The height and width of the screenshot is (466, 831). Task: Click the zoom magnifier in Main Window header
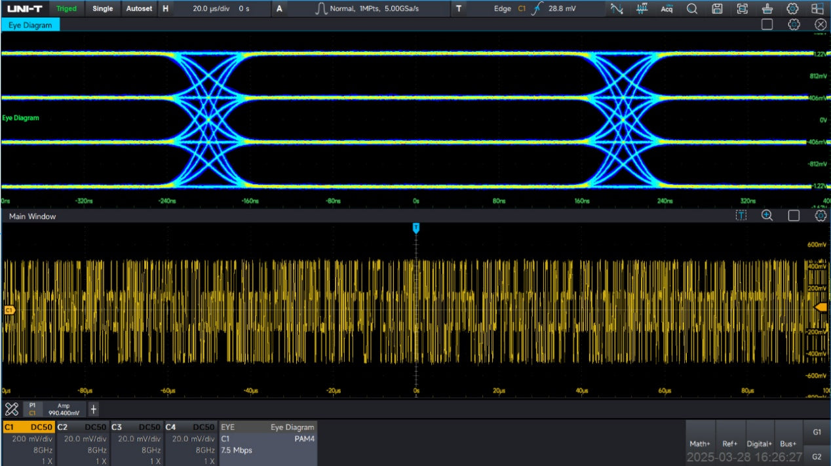767,216
